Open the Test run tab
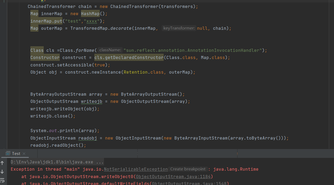The height and width of the screenshot is (185, 334). coord(16,154)
